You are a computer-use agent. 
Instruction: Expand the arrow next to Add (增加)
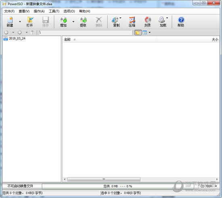[73, 22]
